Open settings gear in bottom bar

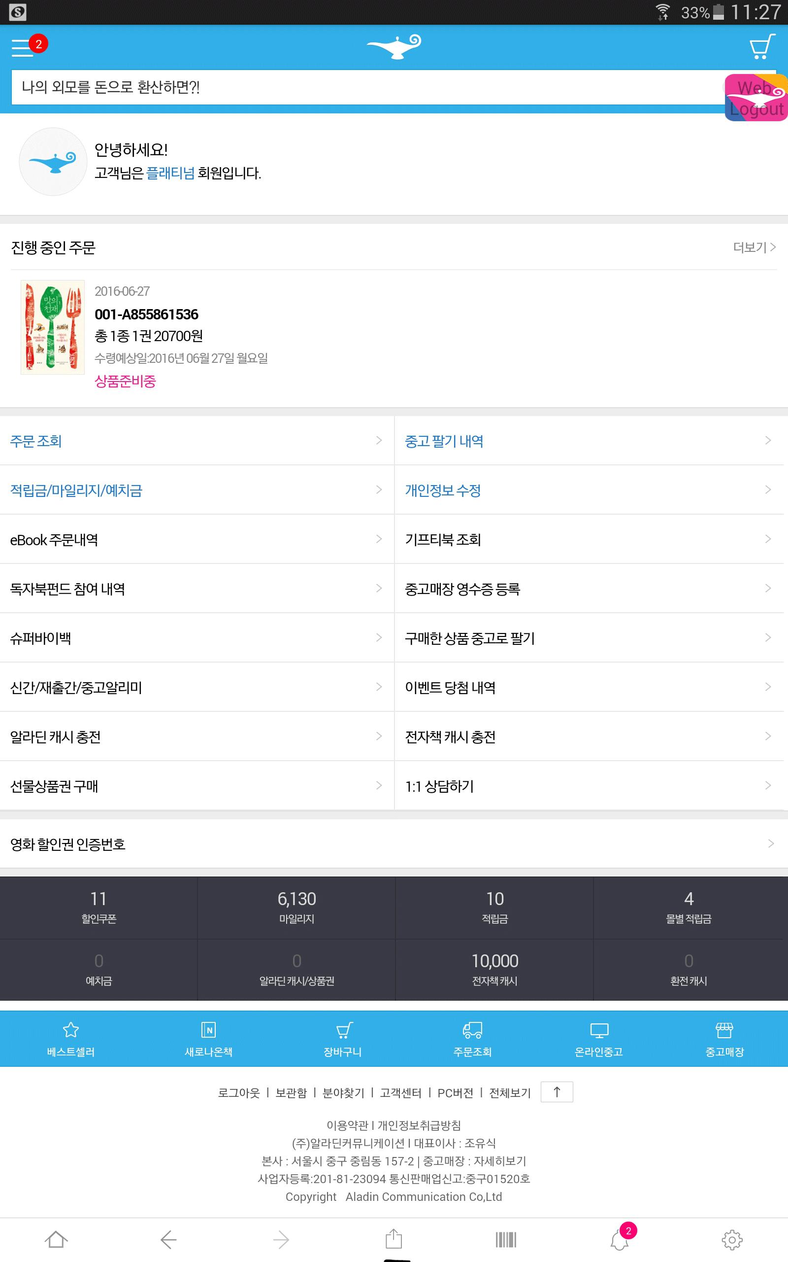(x=732, y=1240)
